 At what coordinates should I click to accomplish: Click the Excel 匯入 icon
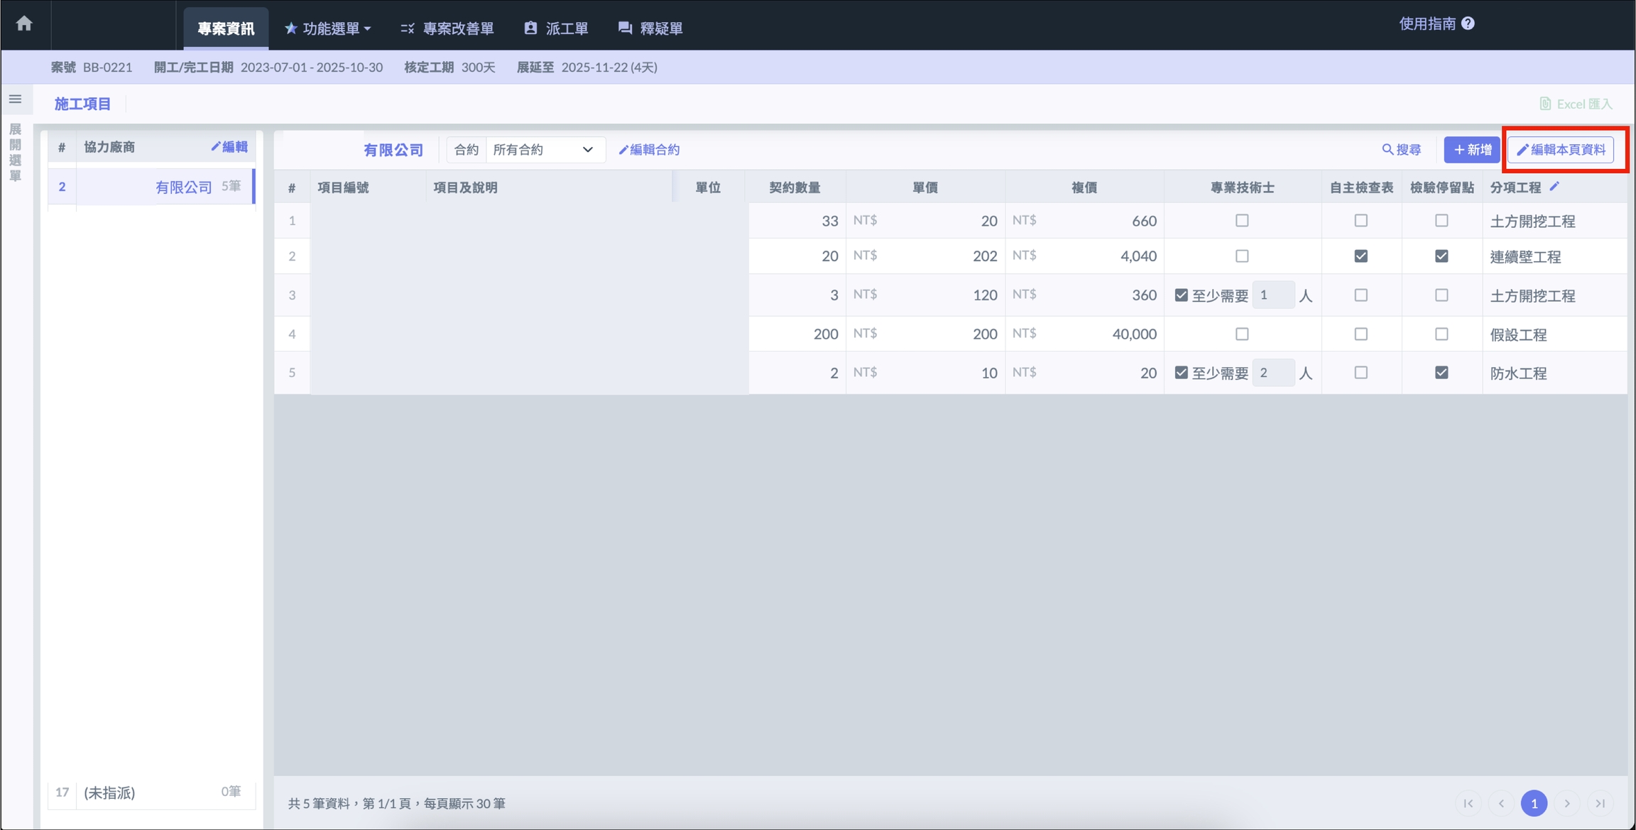click(x=1545, y=104)
